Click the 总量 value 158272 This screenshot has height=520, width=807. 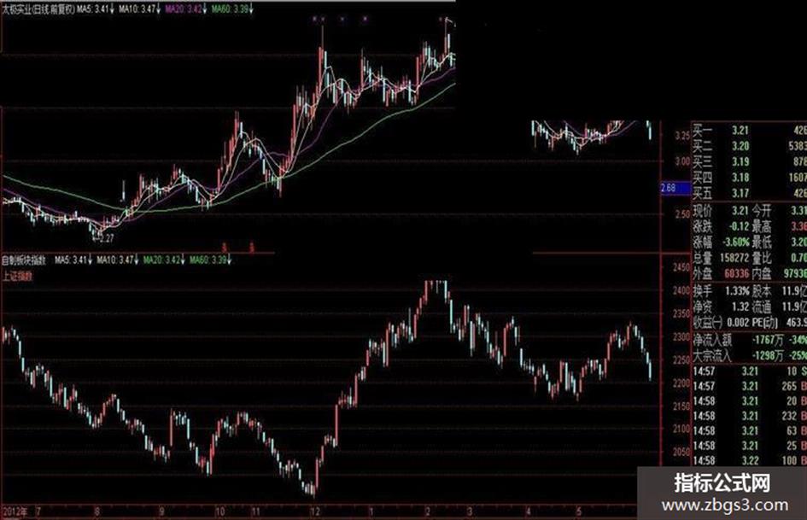(x=733, y=257)
